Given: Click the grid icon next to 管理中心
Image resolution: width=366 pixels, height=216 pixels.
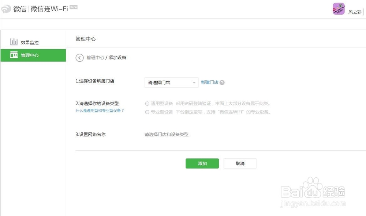Looking at the screenshot, I should pos(14,55).
